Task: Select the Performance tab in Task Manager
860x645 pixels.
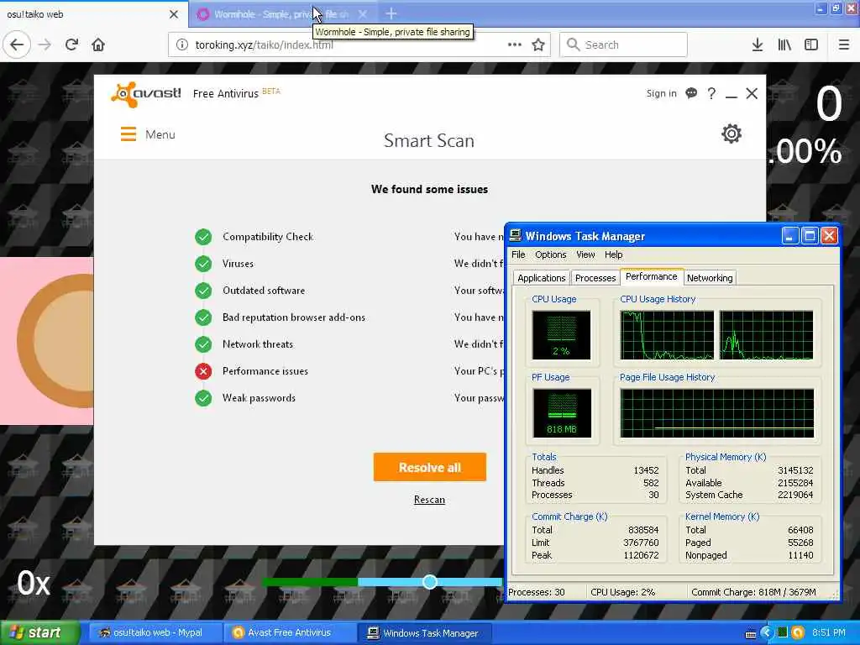Action: pos(652,276)
